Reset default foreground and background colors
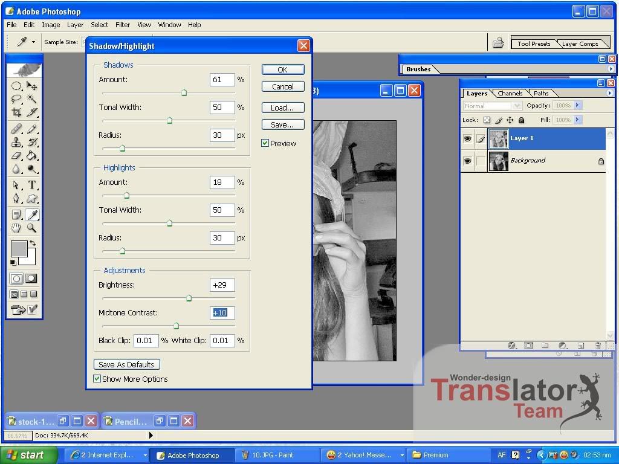 [x=13, y=262]
